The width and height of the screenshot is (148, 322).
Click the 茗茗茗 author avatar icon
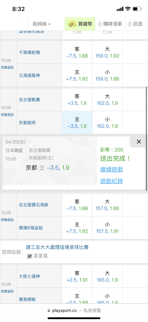point(30,256)
